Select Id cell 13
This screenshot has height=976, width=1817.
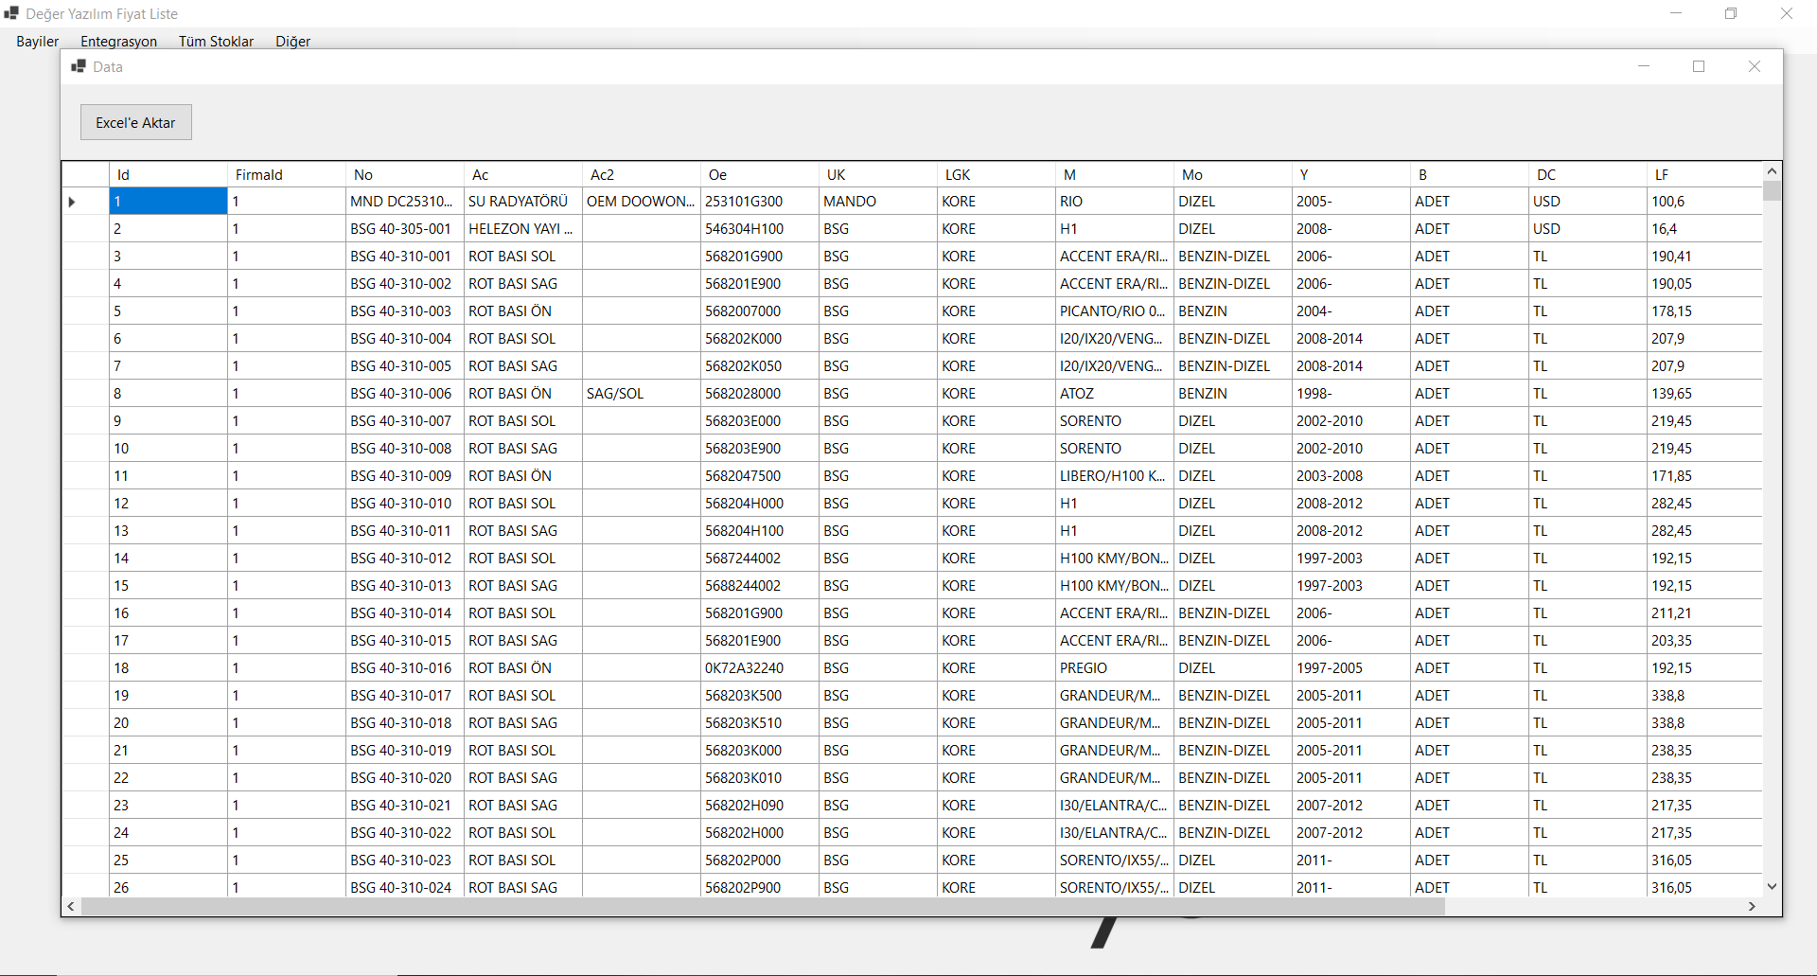pos(168,530)
